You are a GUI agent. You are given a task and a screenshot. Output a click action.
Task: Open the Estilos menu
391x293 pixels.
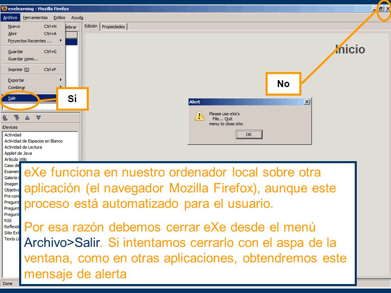[59, 17]
